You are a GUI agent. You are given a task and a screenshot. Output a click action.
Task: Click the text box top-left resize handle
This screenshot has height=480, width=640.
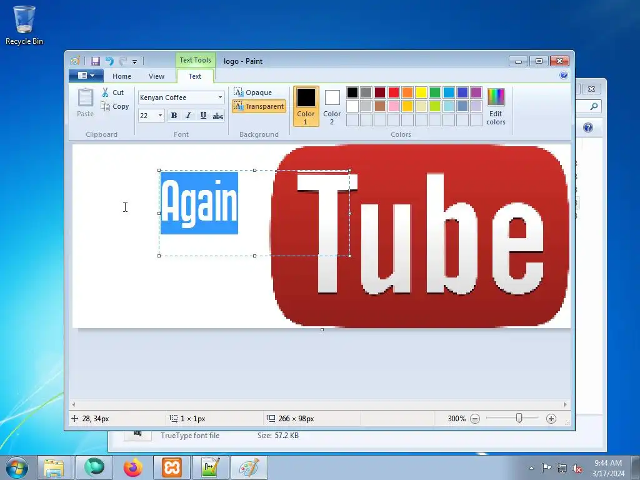(159, 171)
